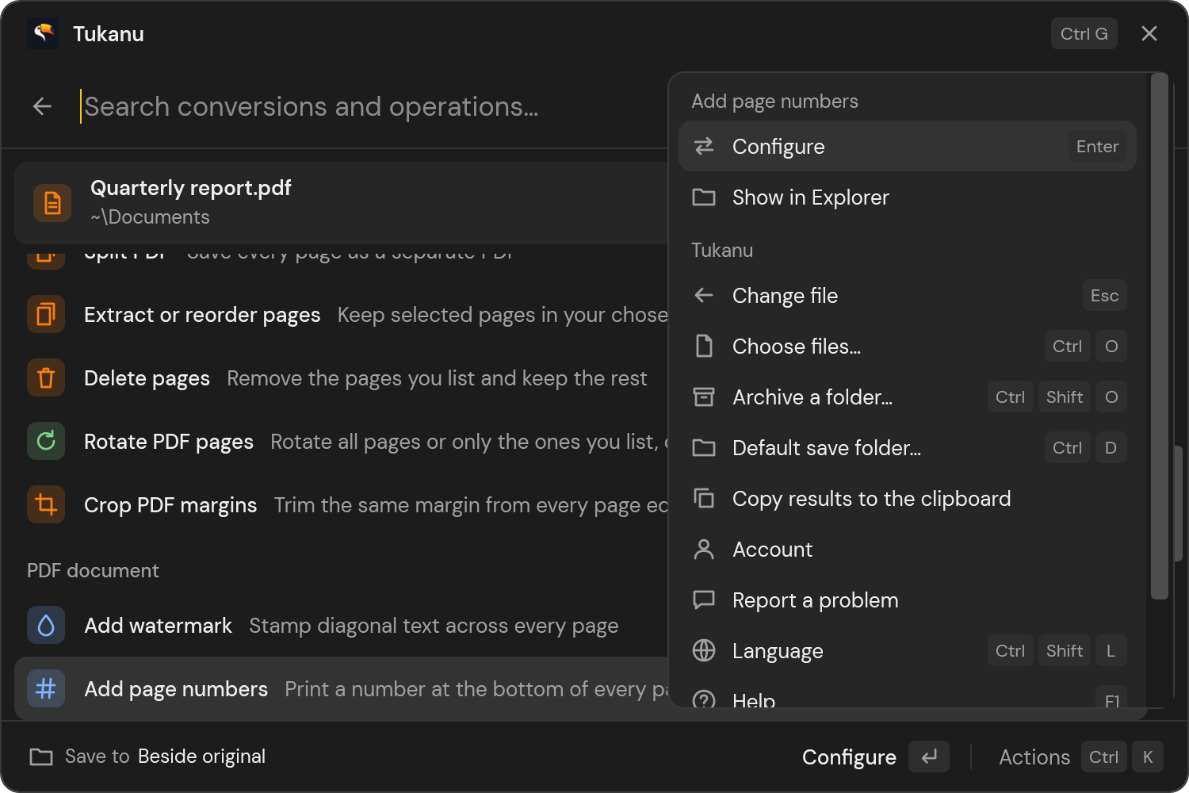Open Account from the actions menu

click(x=908, y=549)
